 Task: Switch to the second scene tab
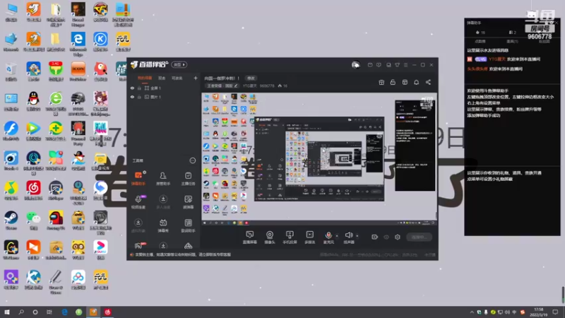click(x=162, y=78)
